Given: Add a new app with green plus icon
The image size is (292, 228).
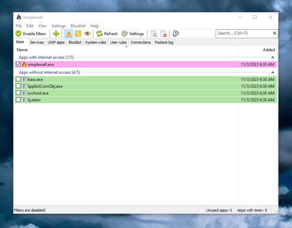Looking at the screenshot, I should point(56,34).
